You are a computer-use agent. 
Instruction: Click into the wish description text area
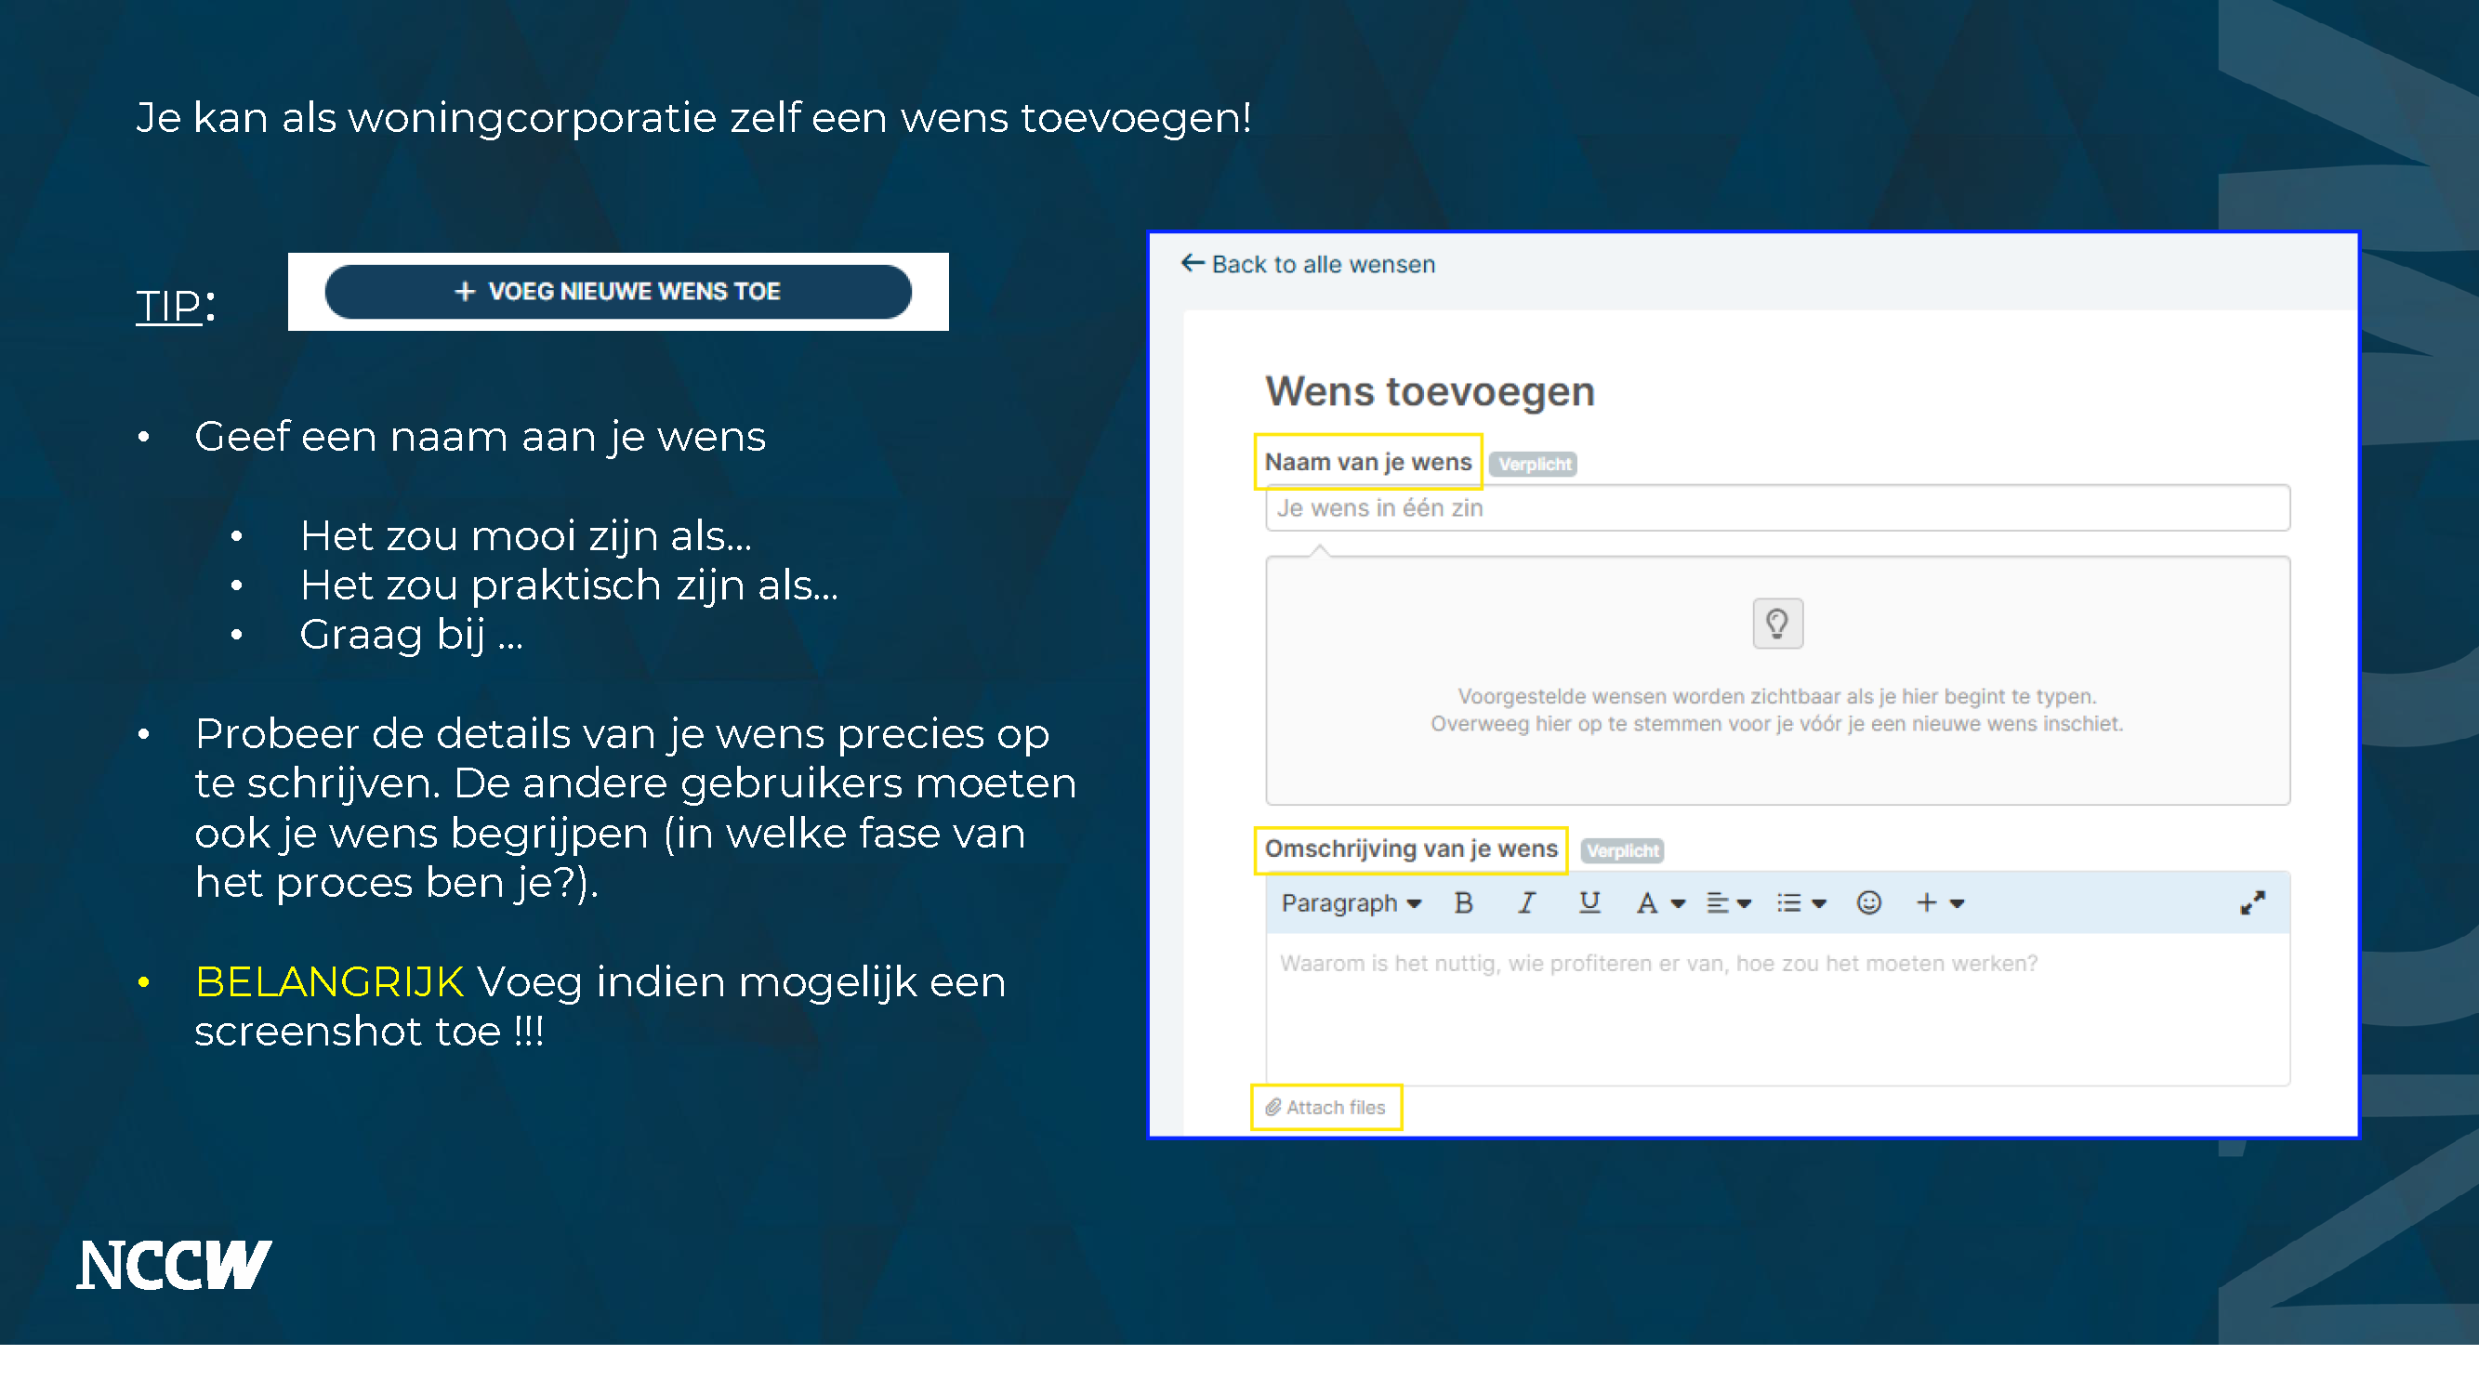coord(1776,1010)
